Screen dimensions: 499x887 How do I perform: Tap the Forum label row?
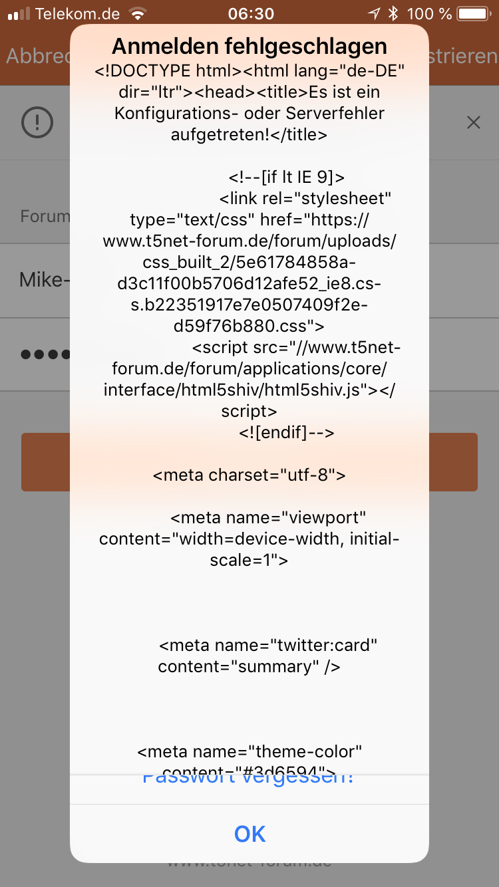[249, 217]
